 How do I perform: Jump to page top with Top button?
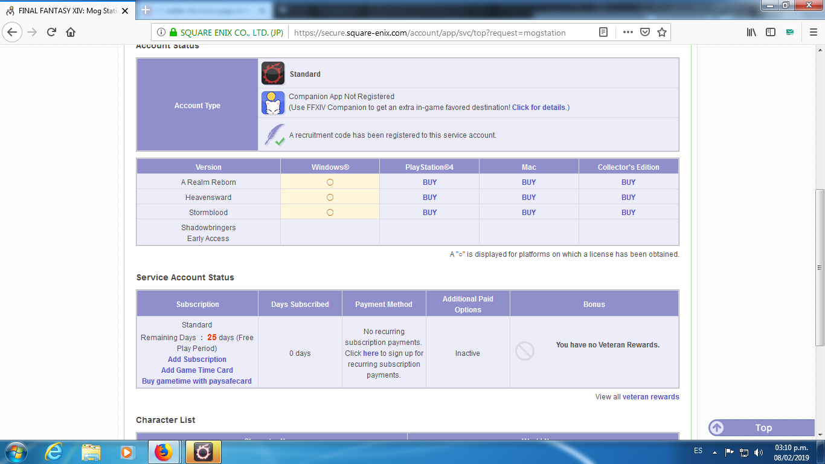pyautogui.click(x=762, y=428)
